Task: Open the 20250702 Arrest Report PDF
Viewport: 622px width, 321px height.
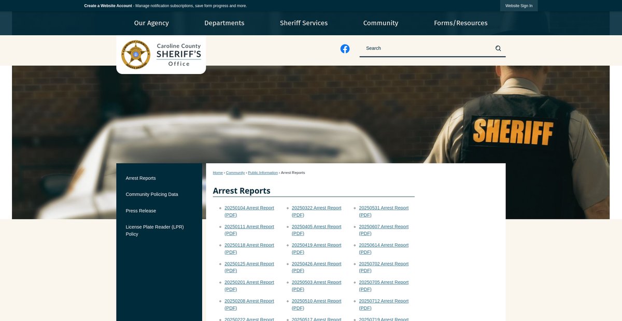Action: pos(384,267)
